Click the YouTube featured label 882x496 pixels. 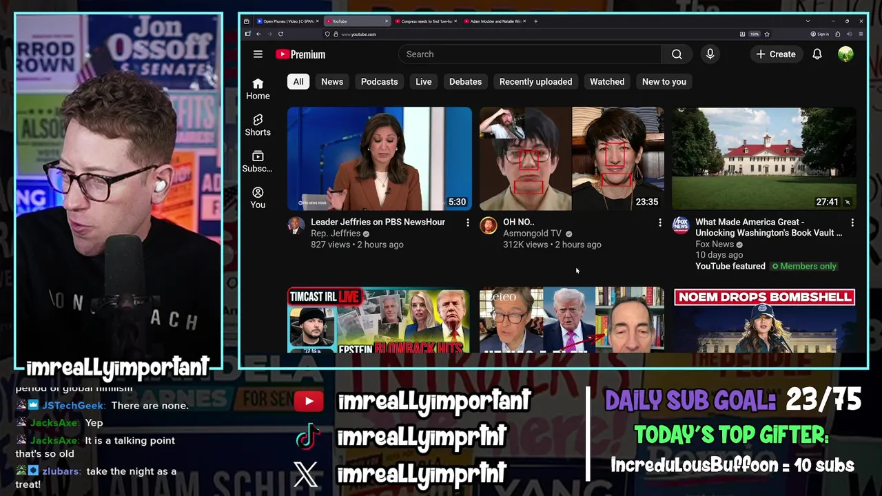[730, 266]
